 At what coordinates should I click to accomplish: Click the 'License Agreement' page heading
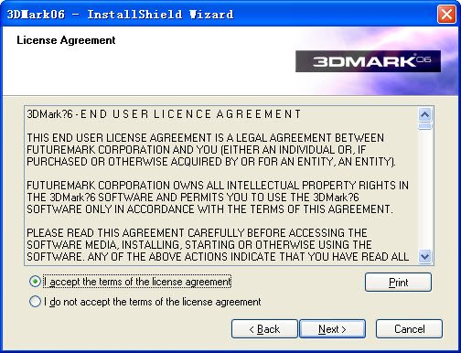66,40
